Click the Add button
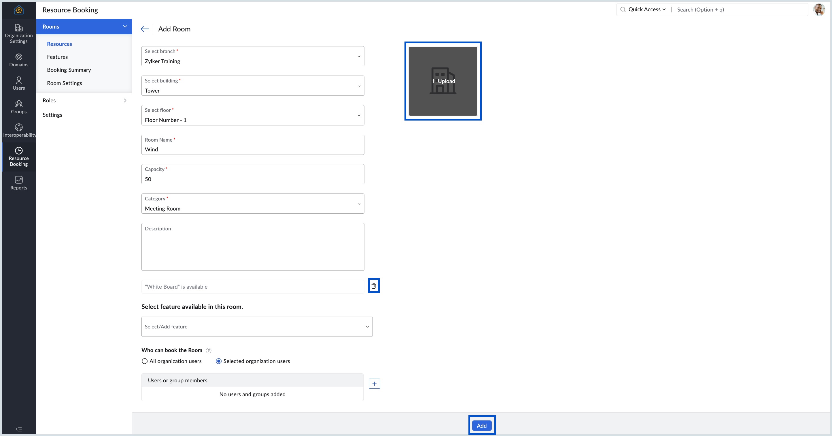The width and height of the screenshot is (832, 436). (482, 425)
